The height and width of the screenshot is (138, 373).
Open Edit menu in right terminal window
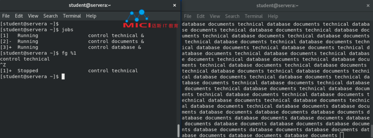[x=201, y=16]
